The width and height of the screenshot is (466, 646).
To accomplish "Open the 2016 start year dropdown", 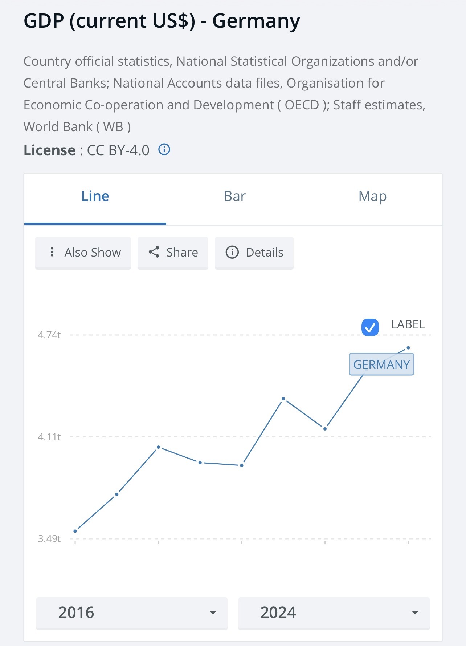I will coord(132,613).
